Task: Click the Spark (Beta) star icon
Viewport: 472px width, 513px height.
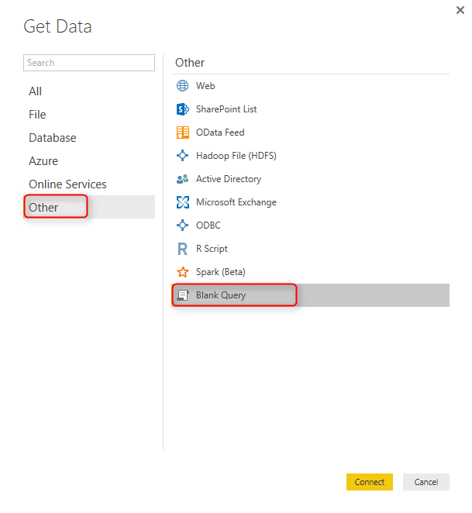Action: pyautogui.click(x=183, y=272)
